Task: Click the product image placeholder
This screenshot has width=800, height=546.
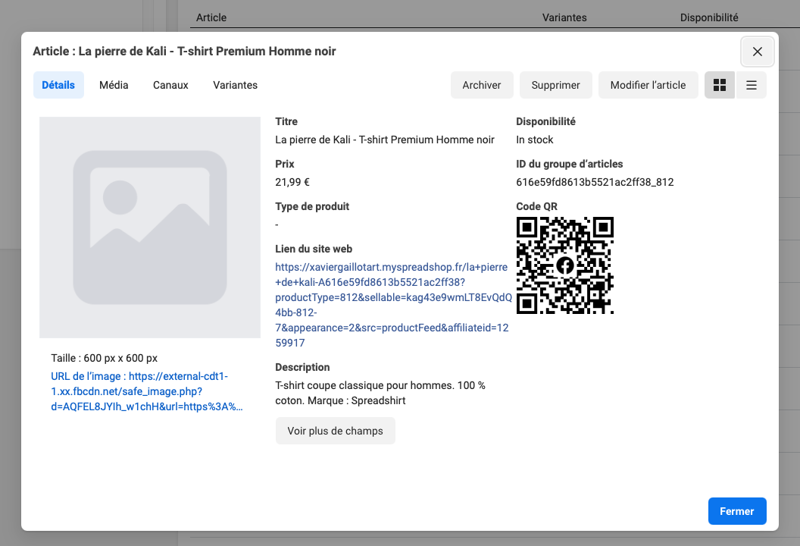Action: click(150, 227)
